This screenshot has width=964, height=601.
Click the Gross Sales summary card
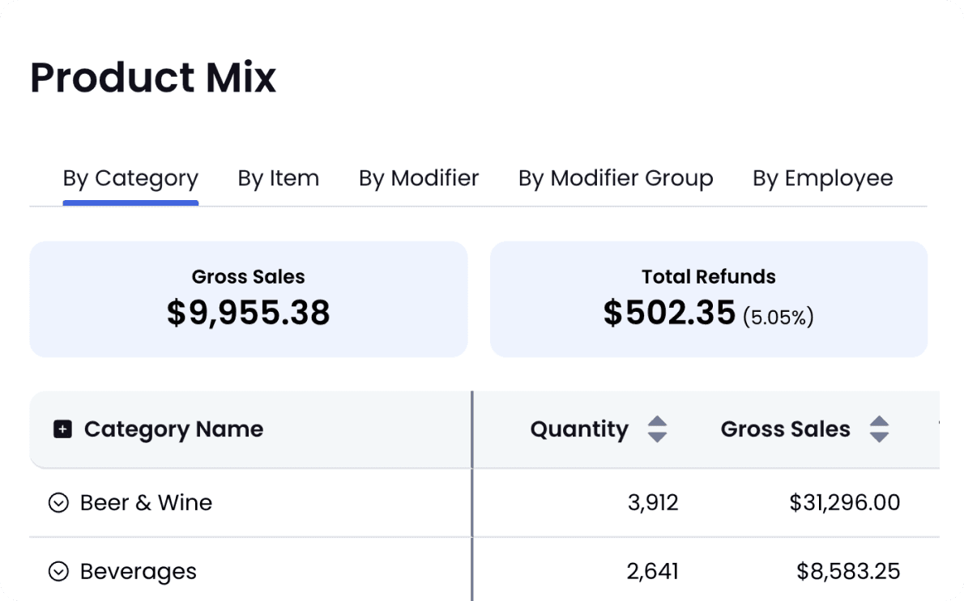click(x=249, y=299)
